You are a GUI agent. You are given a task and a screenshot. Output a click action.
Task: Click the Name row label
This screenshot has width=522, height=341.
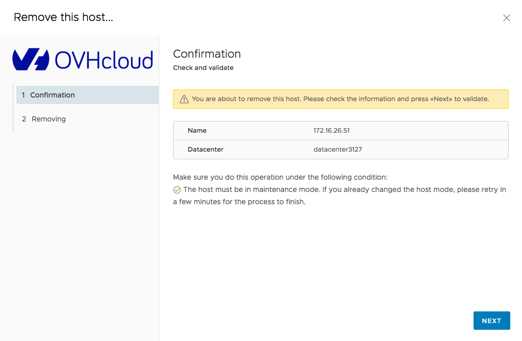pos(197,130)
